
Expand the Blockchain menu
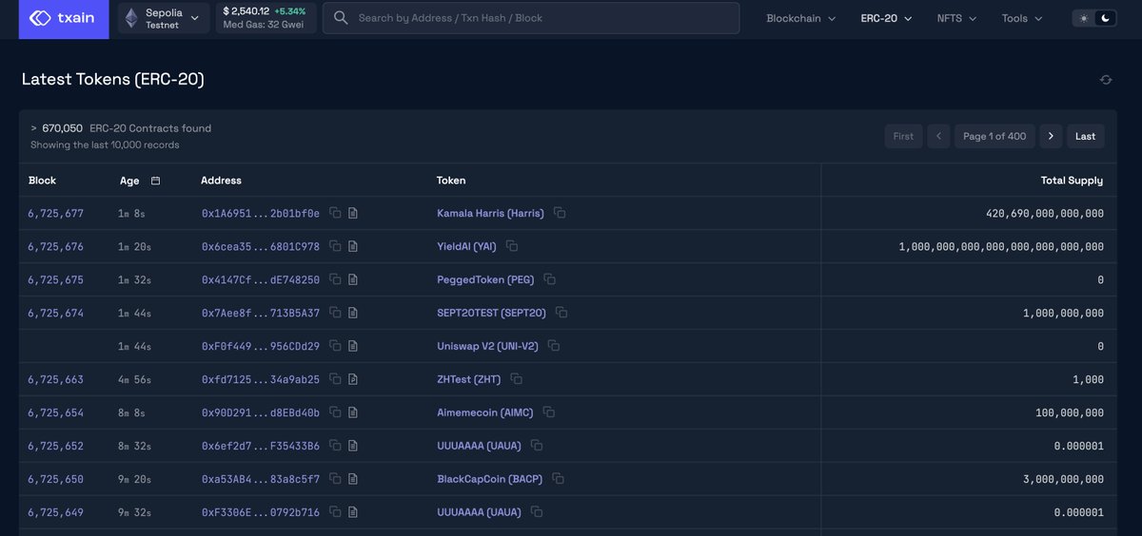click(801, 18)
